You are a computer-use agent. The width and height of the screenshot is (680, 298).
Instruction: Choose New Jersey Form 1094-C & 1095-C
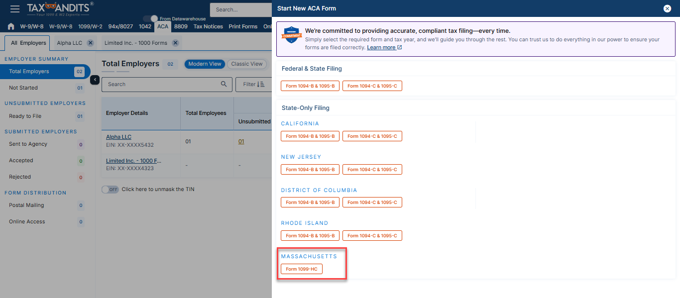click(x=372, y=170)
